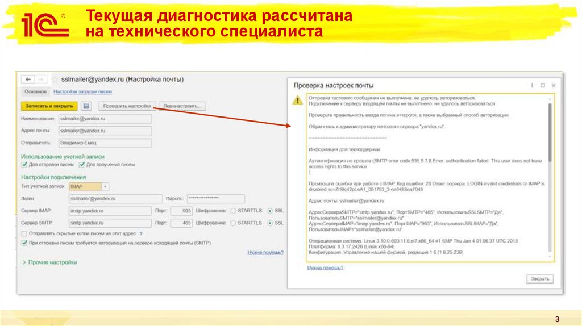Click the Отправитель field with Владимир Емец
This screenshot has width=582, height=326.
105,143
